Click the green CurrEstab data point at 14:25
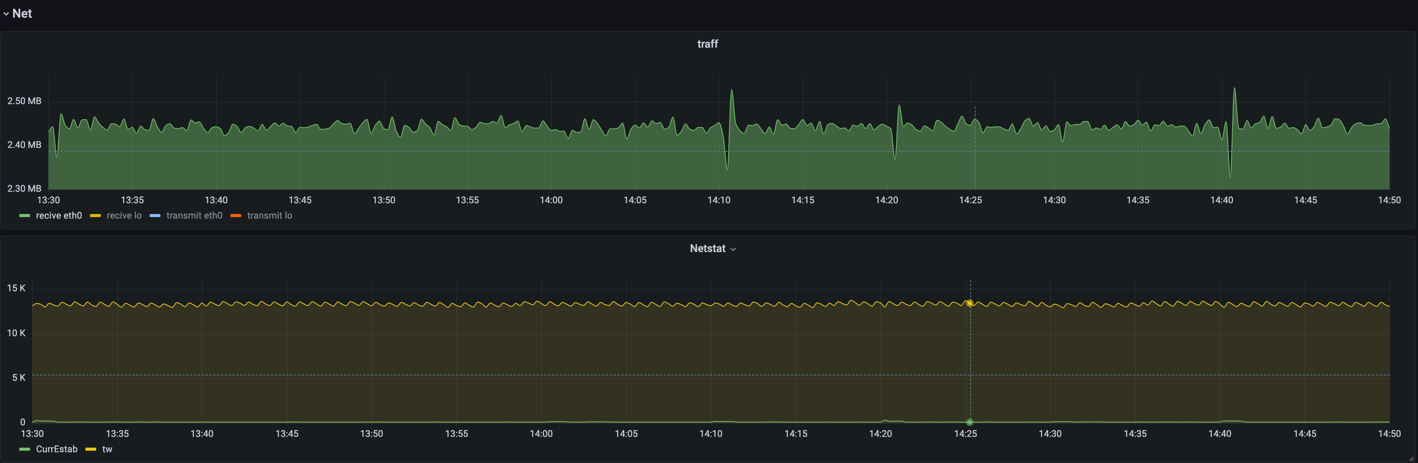 970,422
